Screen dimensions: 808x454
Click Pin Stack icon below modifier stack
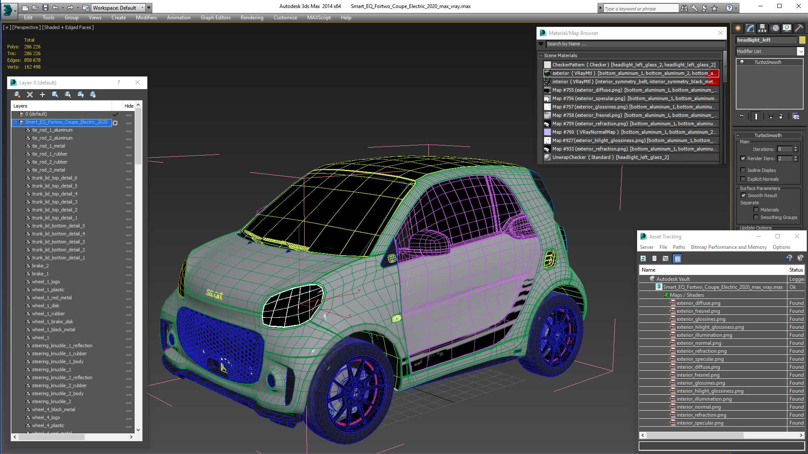click(x=742, y=116)
